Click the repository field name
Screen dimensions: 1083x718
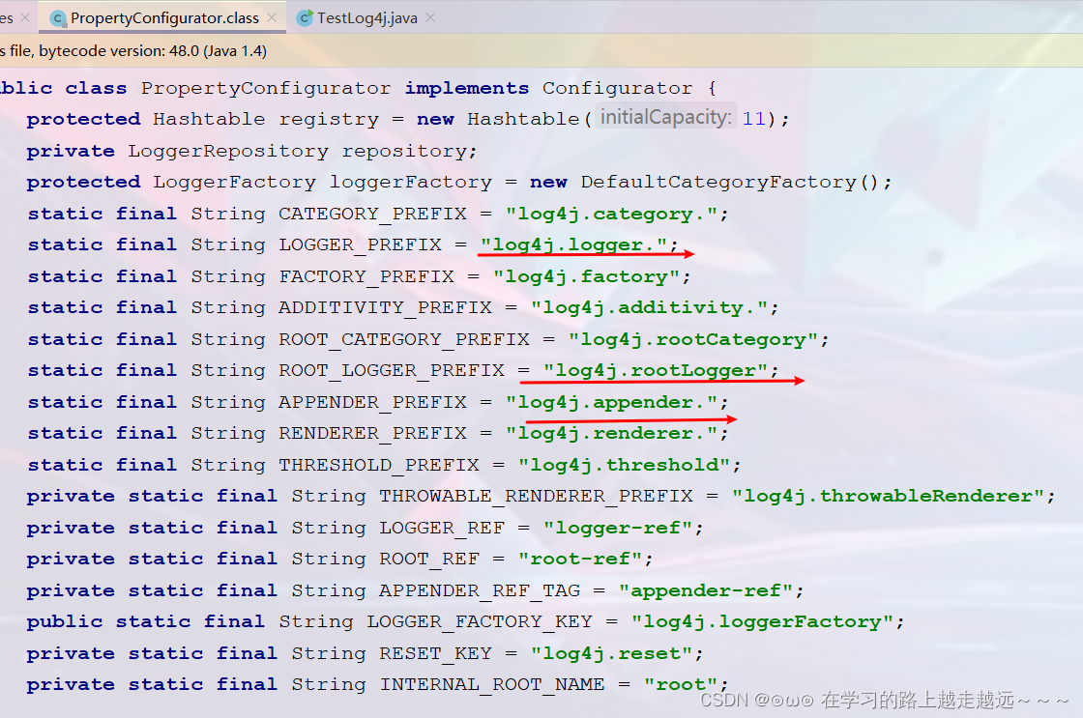(404, 151)
